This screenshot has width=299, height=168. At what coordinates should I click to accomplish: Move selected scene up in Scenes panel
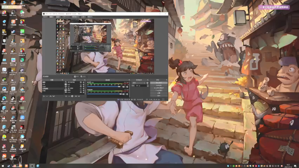tap(50, 96)
